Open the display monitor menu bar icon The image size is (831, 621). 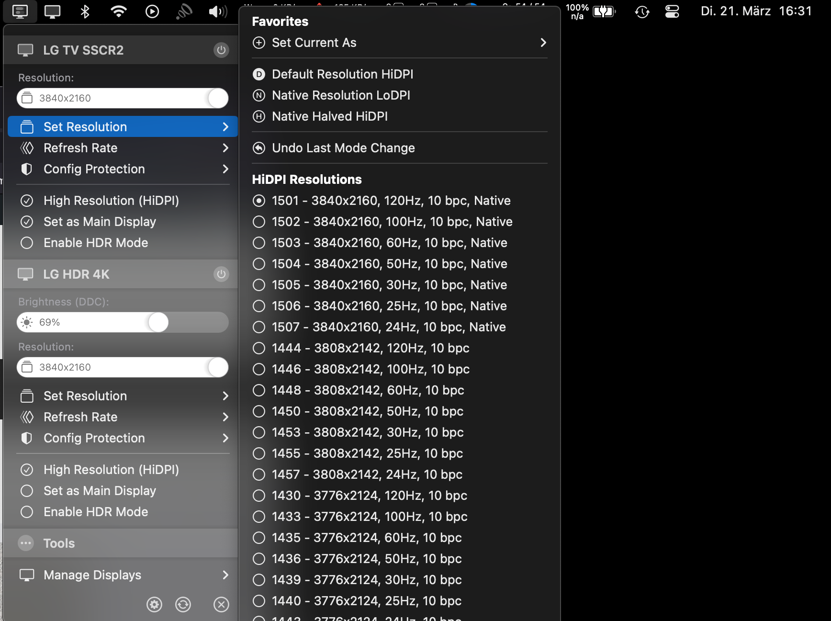pyautogui.click(x=53, y=11)
